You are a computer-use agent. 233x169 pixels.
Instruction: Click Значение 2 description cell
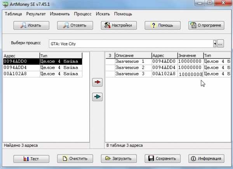[x=133, y=68]
